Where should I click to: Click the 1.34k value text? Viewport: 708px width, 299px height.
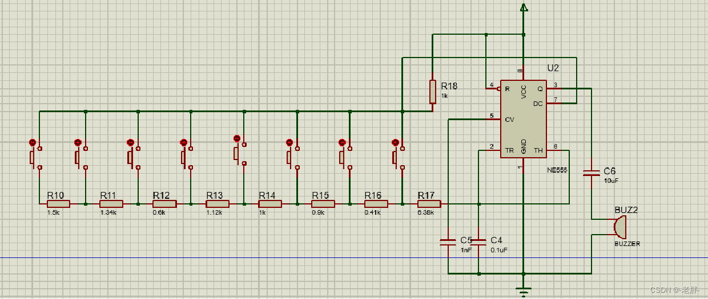point(108,212)
